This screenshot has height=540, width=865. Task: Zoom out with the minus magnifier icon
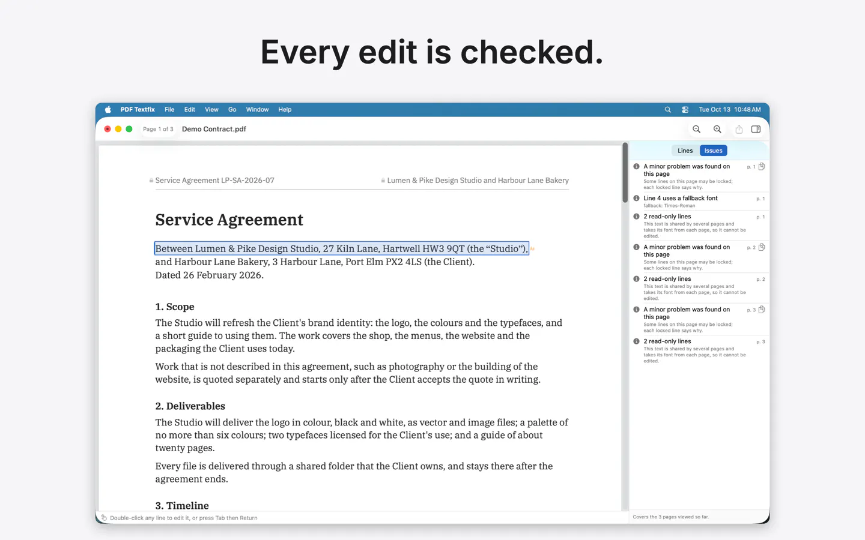click(697, 129)
